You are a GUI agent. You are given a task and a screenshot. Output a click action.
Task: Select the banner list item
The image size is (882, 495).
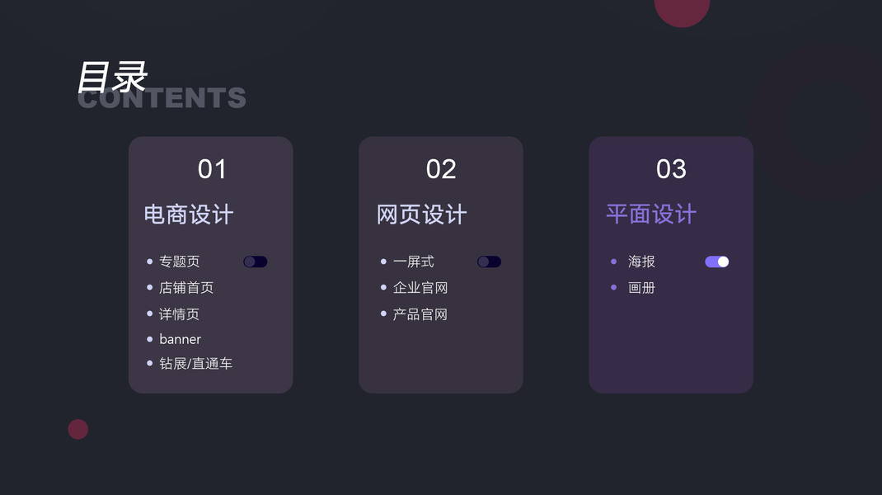[x=180, y=339]
